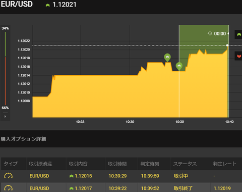This screenshot has width=242, height=192.
Task: Select the green trade marker near 1.12015
Action: point(179,66)
